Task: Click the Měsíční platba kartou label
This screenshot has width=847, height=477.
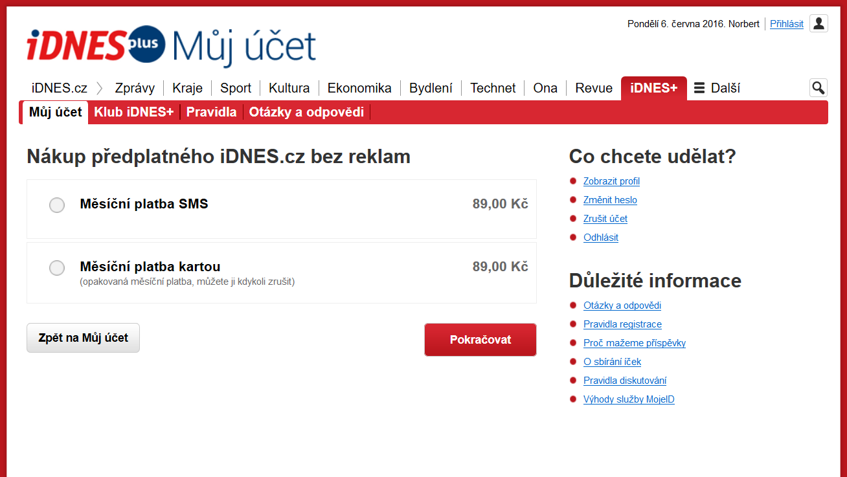Action: click(150, 267)
